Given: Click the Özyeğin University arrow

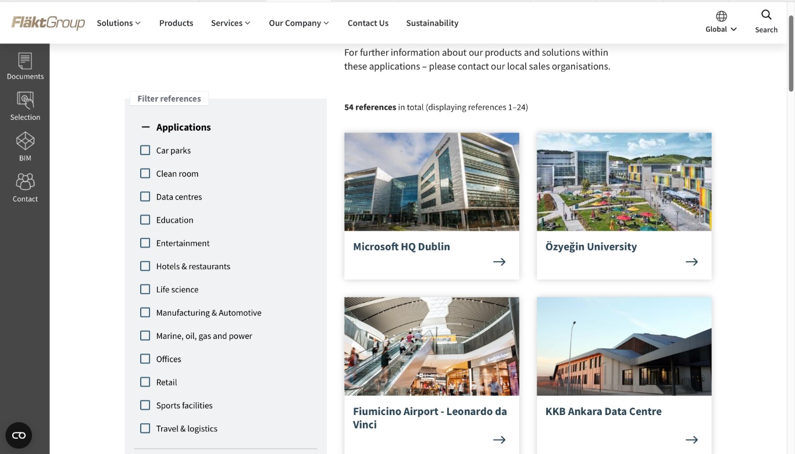Looking at the screenshot, I should pyautogui.click(x=691, y=262).
